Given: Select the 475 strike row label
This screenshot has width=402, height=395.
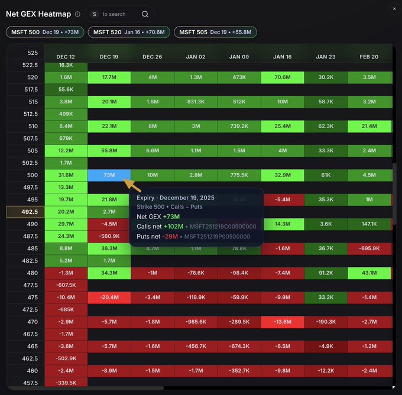Looking at the screenshot, I should coord(25,298).
